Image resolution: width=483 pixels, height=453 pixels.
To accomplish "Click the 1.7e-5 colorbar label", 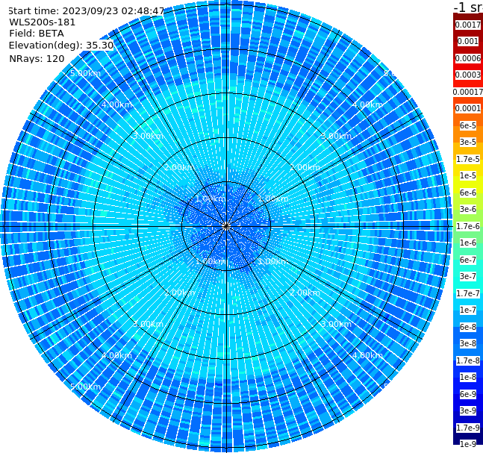I will [x=468, y=159].
